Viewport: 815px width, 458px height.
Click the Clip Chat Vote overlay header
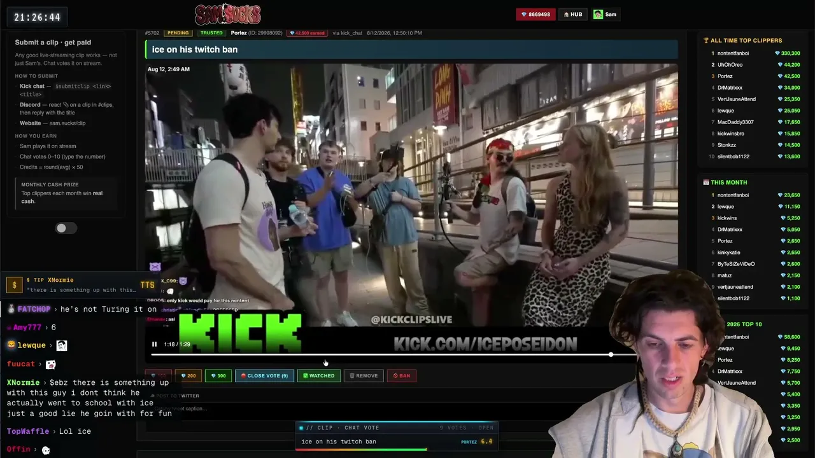tap(397, 428)
